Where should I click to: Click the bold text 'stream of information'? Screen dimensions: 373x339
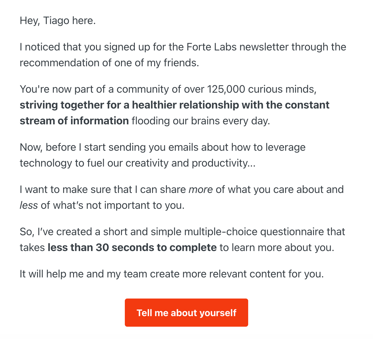[x=74, y=121]
